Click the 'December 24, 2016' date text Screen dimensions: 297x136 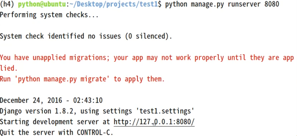pos(31,100)
